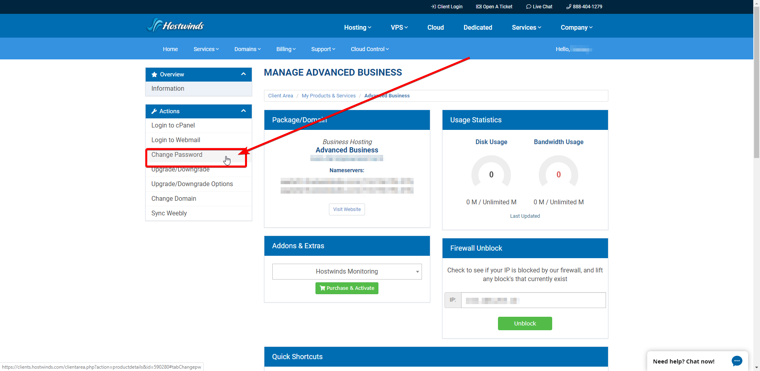Viewport: 760px width, 371px height.
Task: Open the Hostwinds Monitoring addon dropdown
Action: pyautogui.click(x=347, y=272)
